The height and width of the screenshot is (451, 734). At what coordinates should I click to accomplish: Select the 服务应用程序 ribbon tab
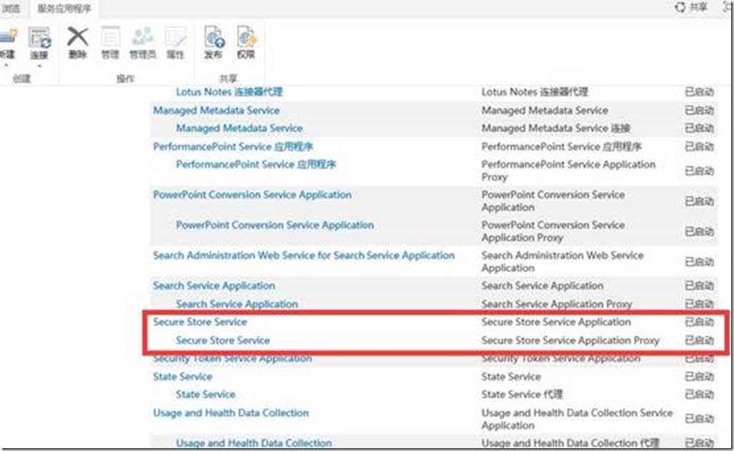coord(64,9)
